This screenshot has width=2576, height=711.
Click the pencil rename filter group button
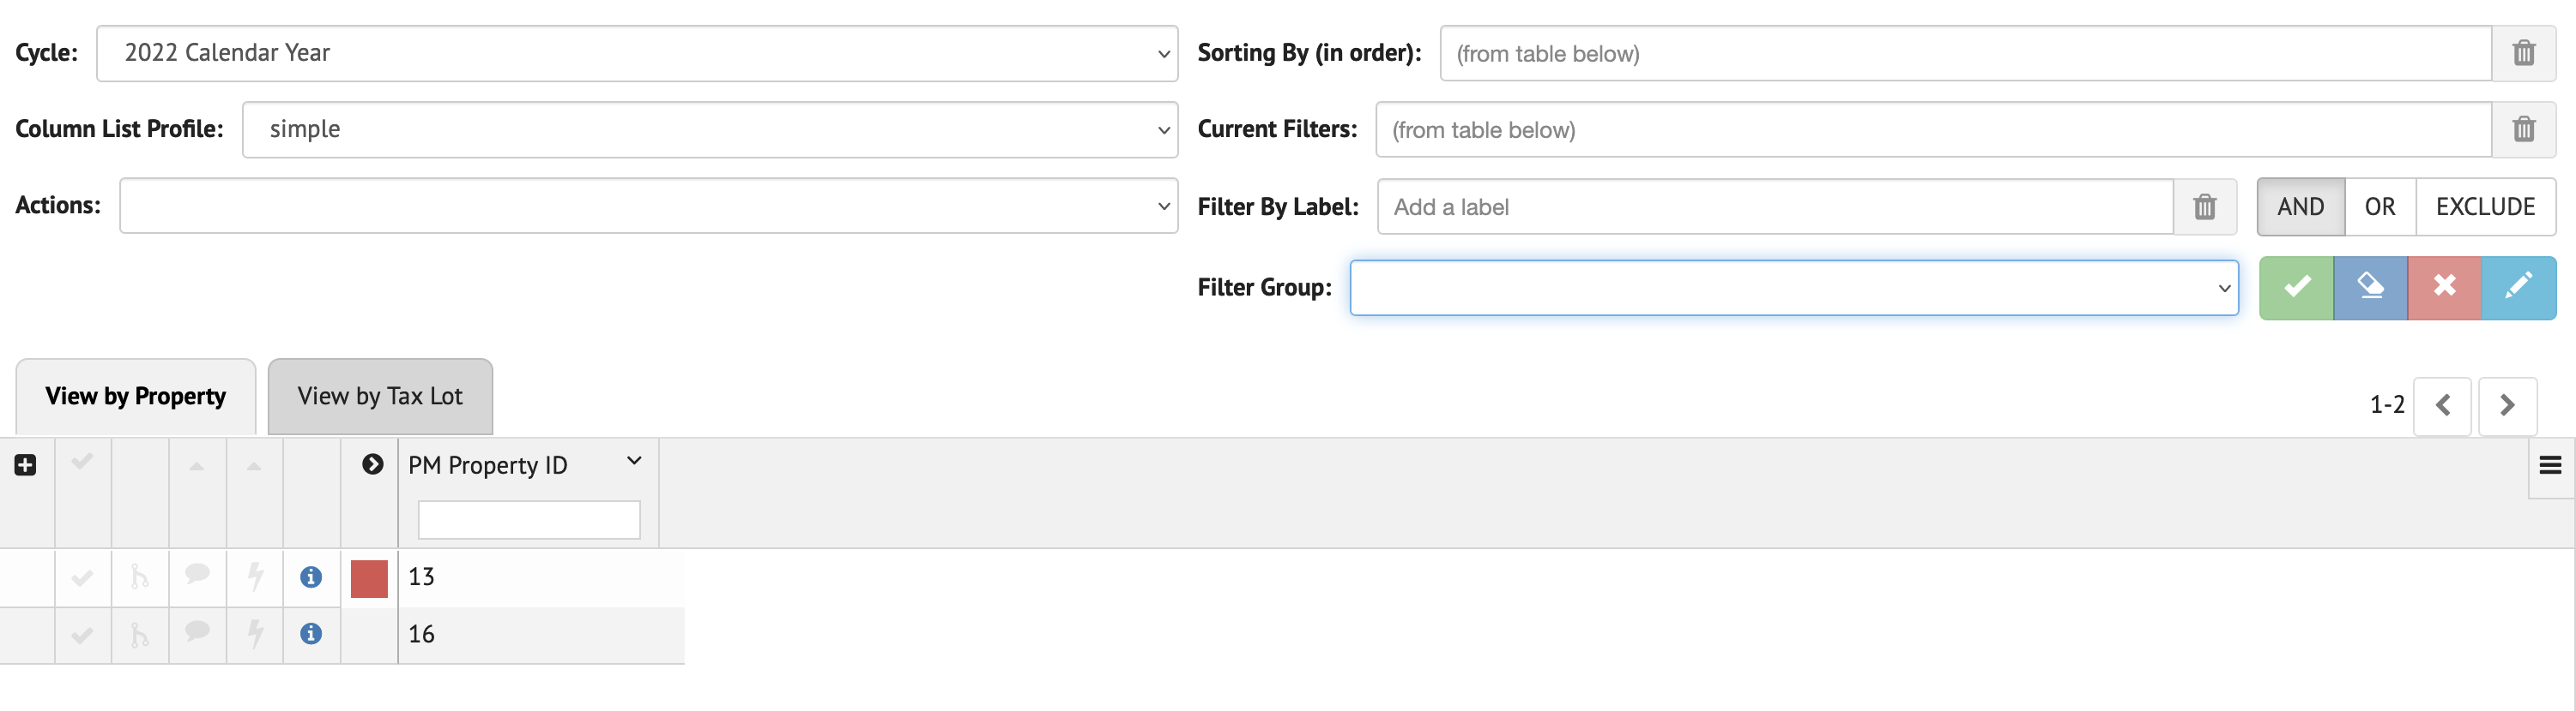2518,288
